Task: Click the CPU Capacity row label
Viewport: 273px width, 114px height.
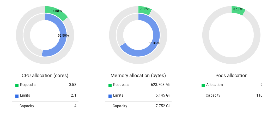Action: (x=27, y=106)
